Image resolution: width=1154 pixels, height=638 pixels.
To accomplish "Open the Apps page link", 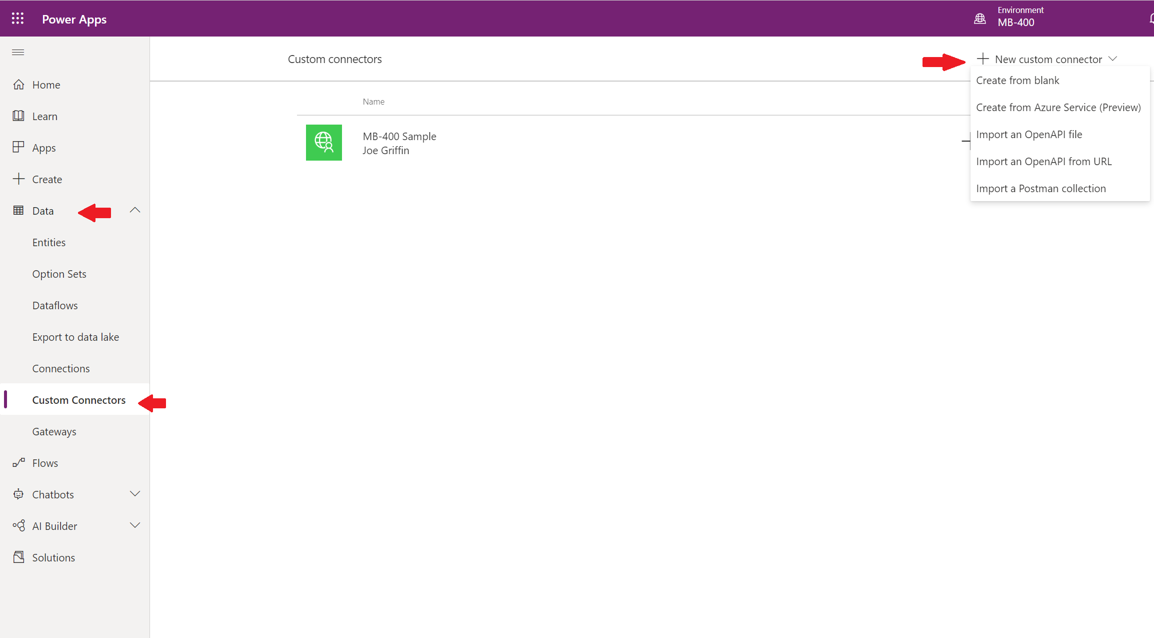I will pos(44,148).
